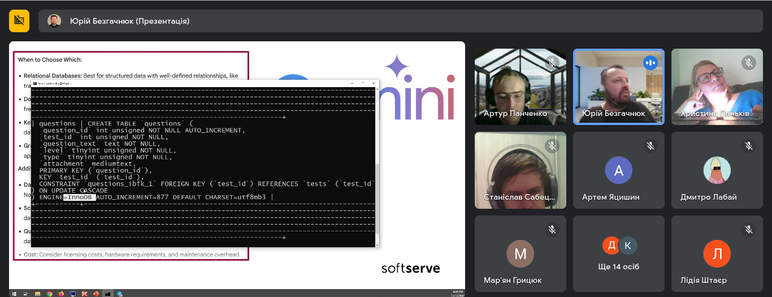Click muted mic icon on Станіслав Сабец tile
This screenshot has height=297, width=772.
point(552,146)
